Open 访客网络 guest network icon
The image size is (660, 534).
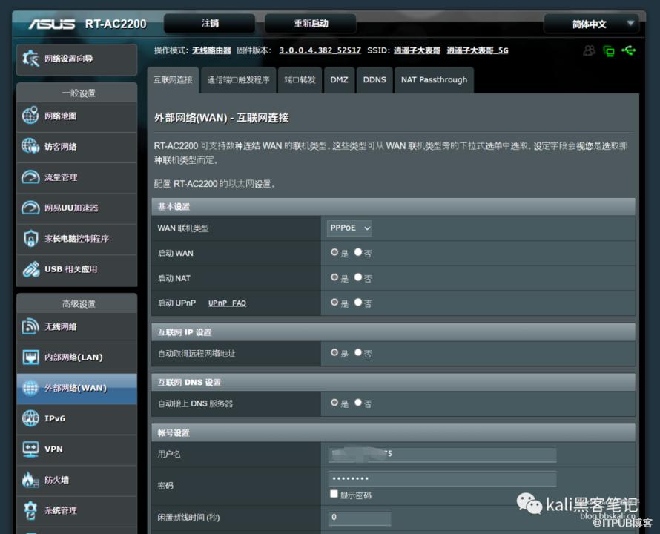30,146
